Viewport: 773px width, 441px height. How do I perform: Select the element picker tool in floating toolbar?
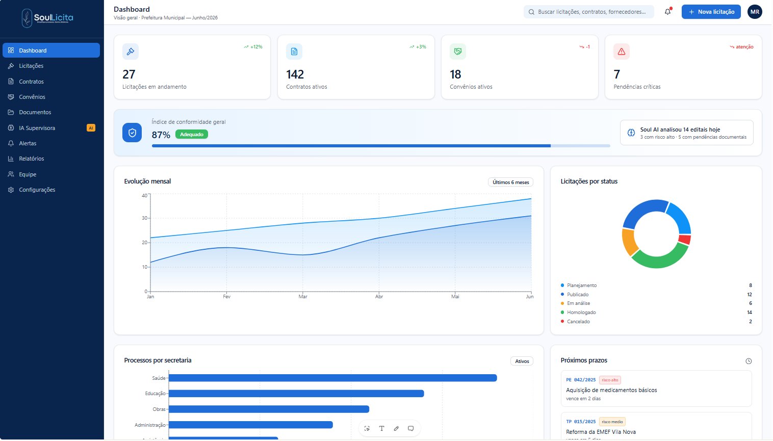coord(367,428)
